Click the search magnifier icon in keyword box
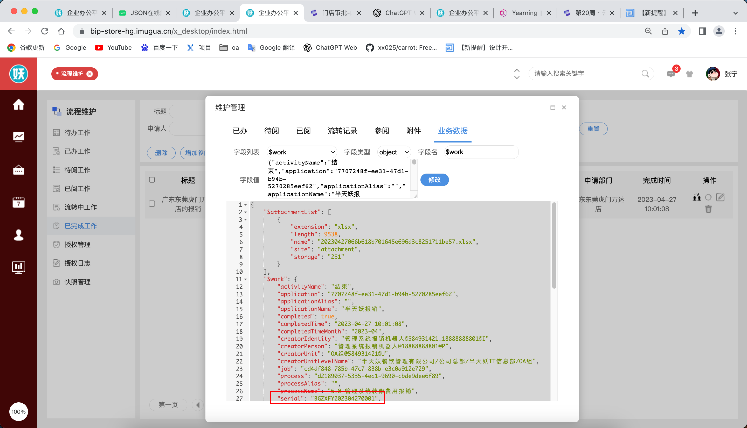Viewport: 747px width, 428px height. click(x=645, y=74)
